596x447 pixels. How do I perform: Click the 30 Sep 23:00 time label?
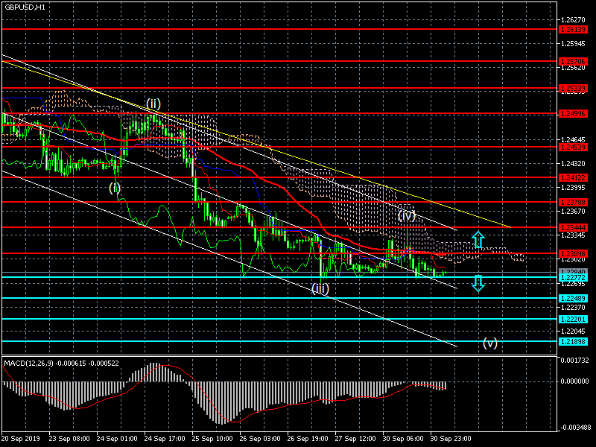[451, 438]
